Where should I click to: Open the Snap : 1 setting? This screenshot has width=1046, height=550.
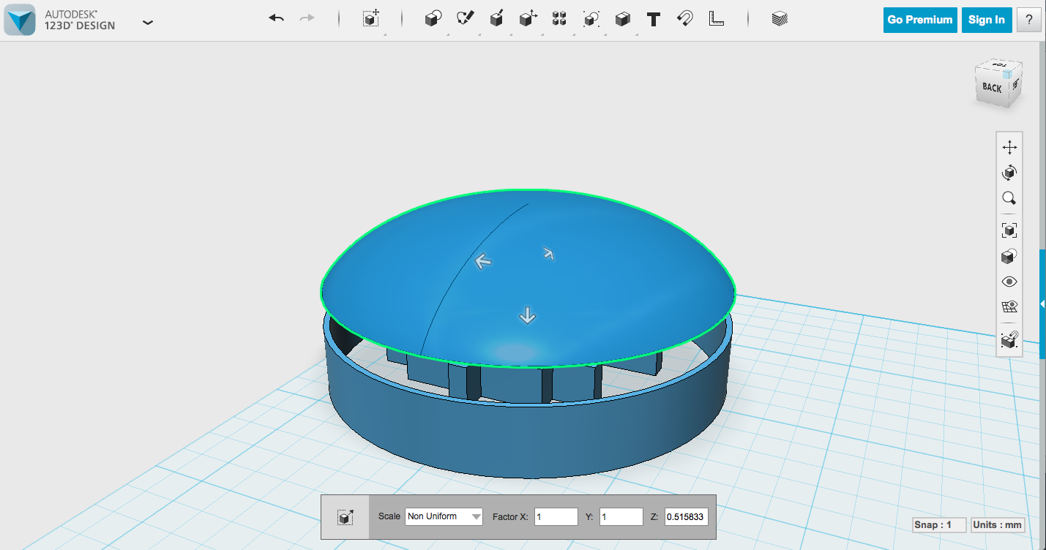tap(938, 525)
